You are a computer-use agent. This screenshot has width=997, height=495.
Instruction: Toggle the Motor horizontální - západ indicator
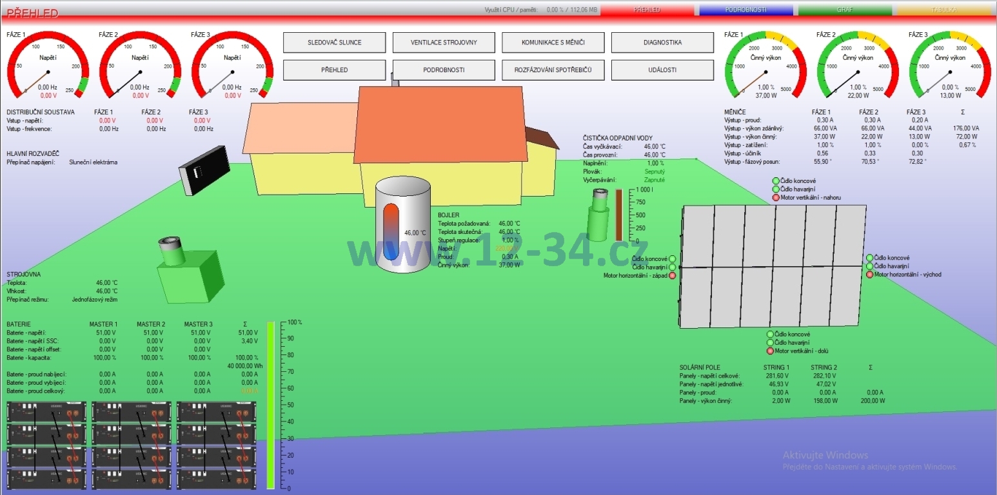672,276
